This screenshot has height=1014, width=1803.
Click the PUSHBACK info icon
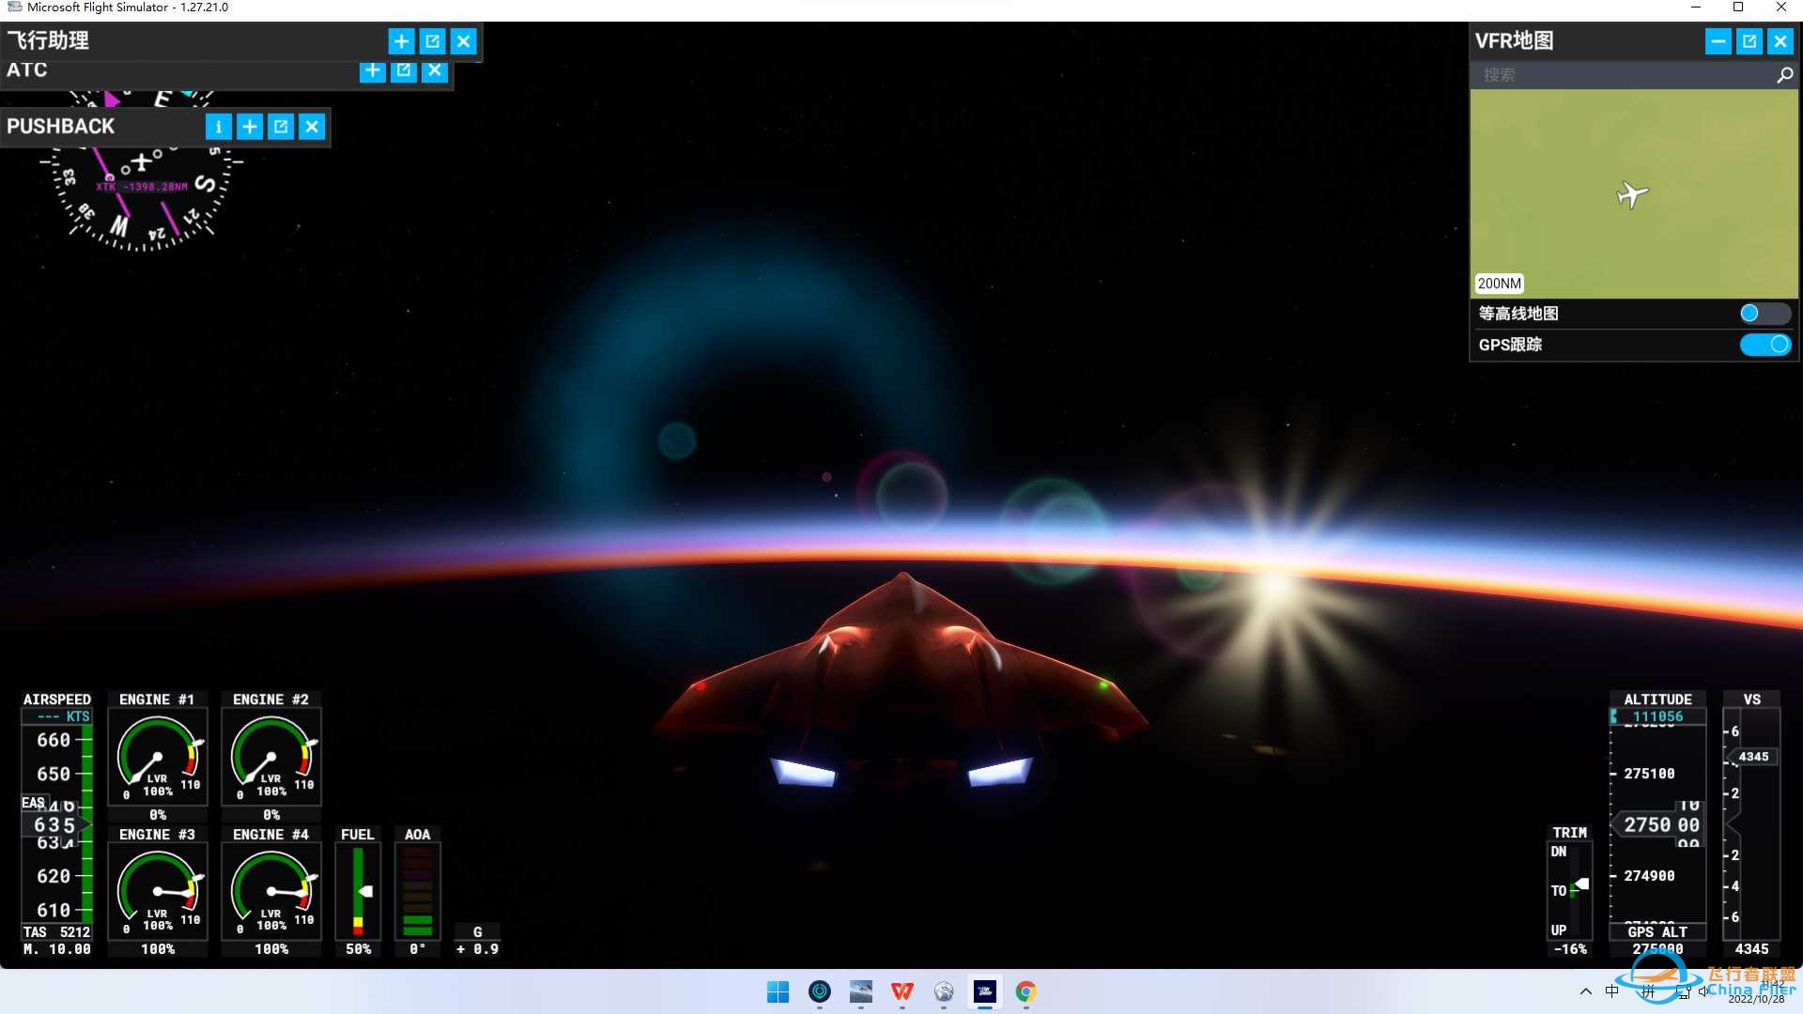click(x=218, y=127)
